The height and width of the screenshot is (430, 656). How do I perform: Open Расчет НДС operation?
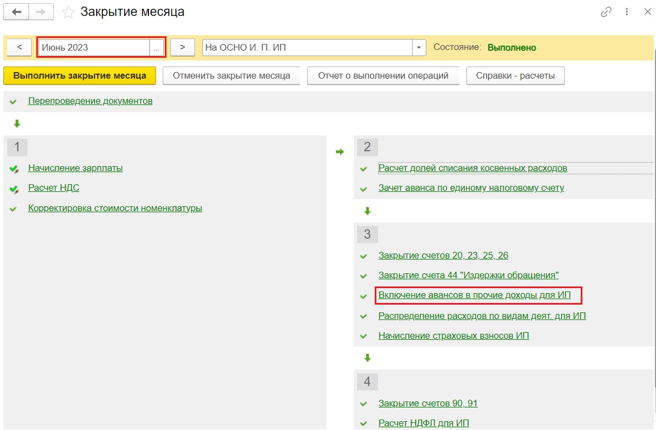click(x=53, y=188)
